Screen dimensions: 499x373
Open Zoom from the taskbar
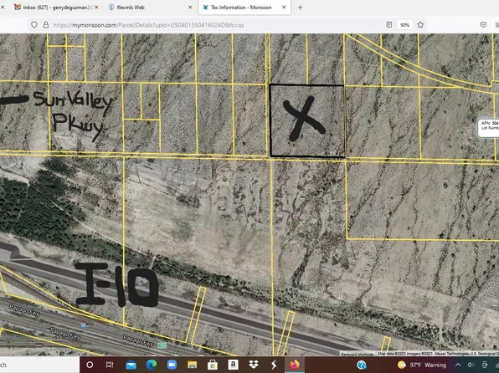172,365
